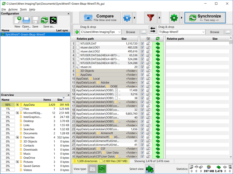
Task: Uncheck the checkbox for NTUSER.DAT row 1
Action: (142, 43)
